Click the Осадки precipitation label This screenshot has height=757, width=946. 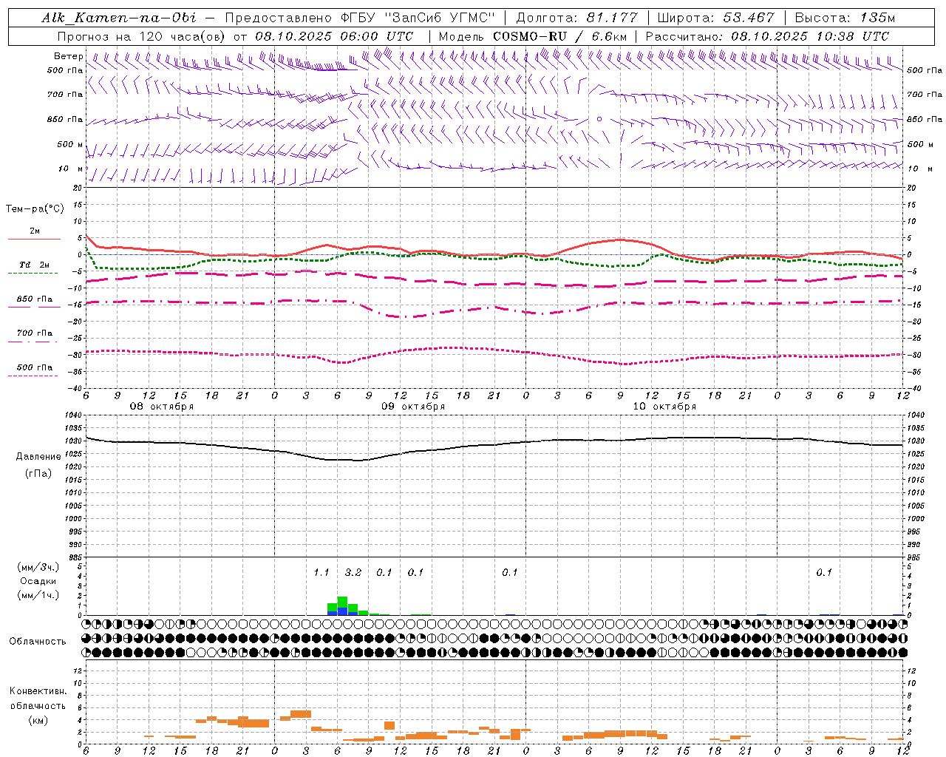(x=38, y=581)
